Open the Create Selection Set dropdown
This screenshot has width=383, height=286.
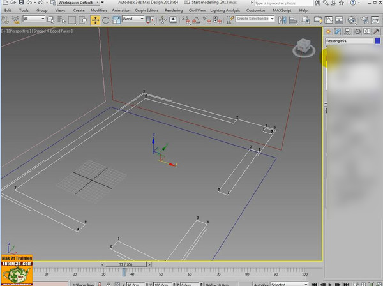pyautogui.click(x=255, y=19)
